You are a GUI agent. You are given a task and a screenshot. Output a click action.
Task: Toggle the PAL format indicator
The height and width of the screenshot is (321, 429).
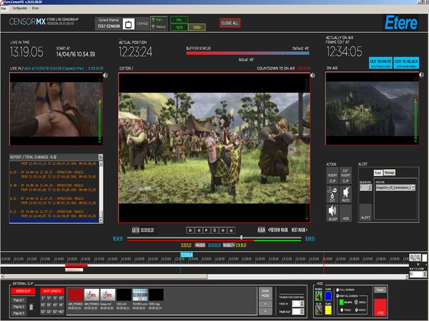coord(179,20)
